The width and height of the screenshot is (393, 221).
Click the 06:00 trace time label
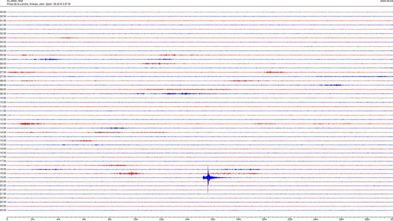tap(3, 64)
